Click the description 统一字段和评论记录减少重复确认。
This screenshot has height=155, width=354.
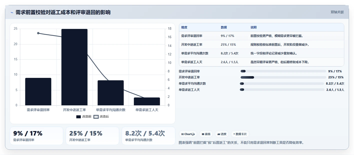[274, 53]
